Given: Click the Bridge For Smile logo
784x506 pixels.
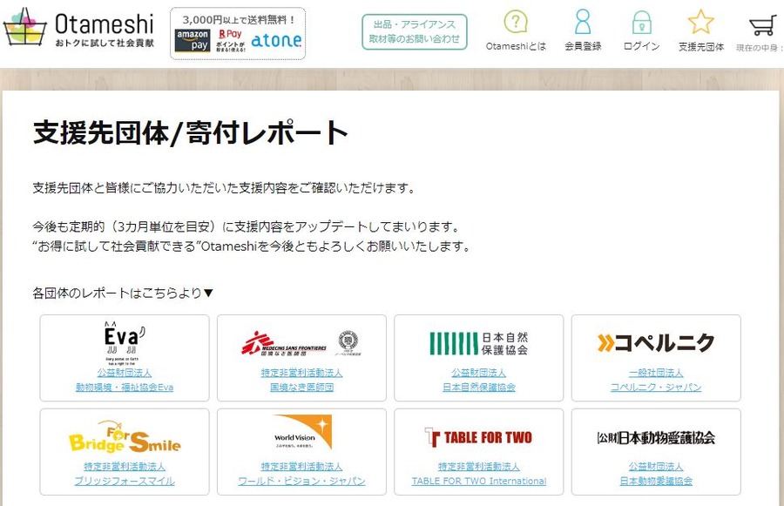Looking at the screenshot, I should tap(125, 436).
